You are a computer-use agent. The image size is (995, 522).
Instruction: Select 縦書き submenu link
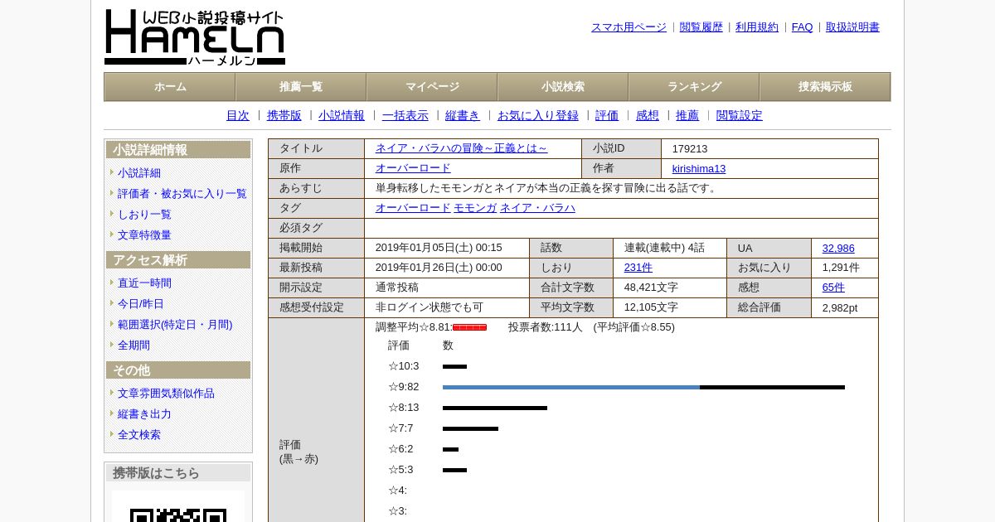click(463, 115)
